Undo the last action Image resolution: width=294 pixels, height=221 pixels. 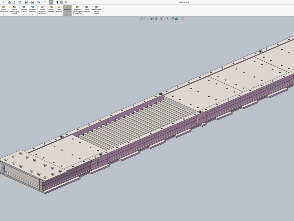tap(39, 2)
